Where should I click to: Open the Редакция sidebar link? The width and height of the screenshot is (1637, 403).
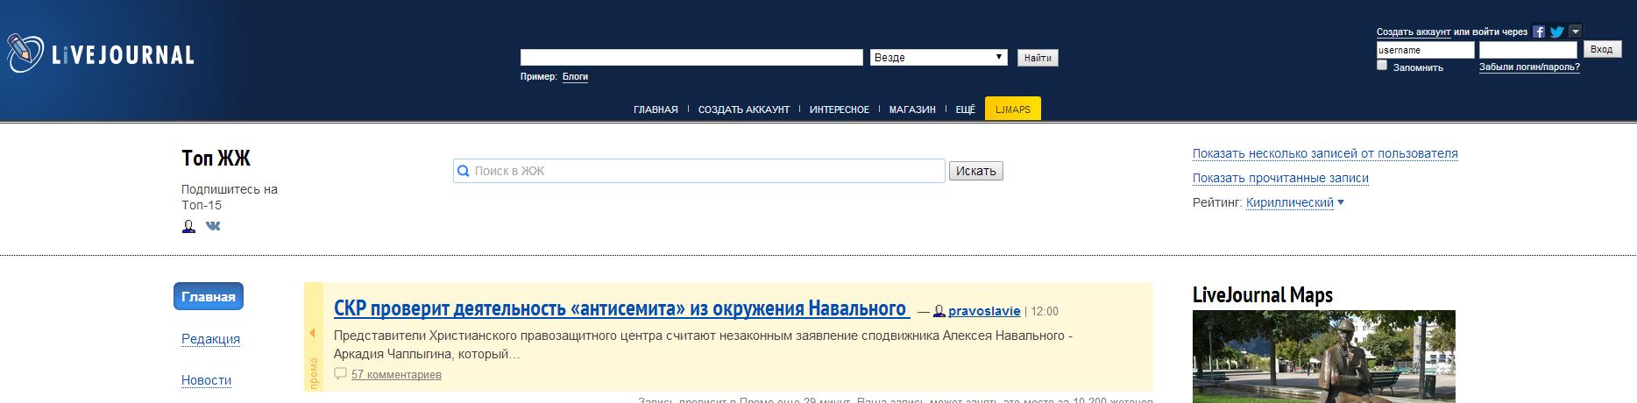click(210, 339)
